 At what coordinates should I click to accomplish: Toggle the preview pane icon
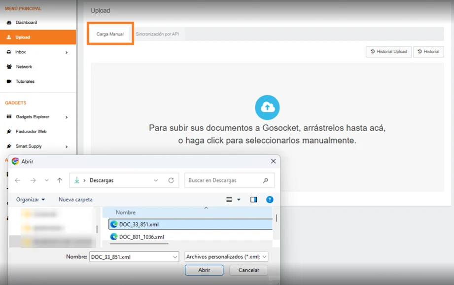[x=254, y=200]
